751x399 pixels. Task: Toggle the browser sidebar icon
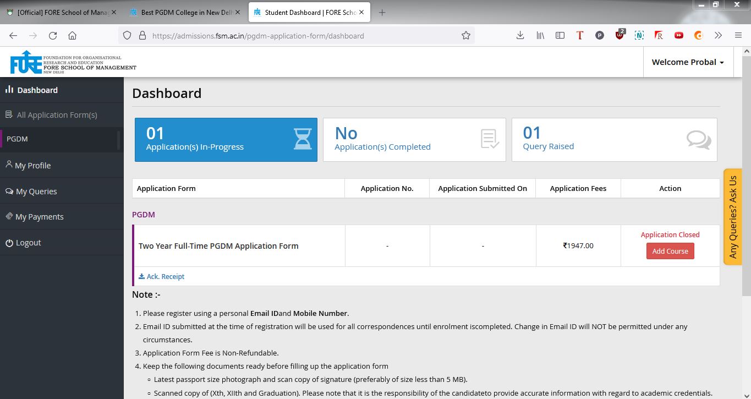pos(560,36)
